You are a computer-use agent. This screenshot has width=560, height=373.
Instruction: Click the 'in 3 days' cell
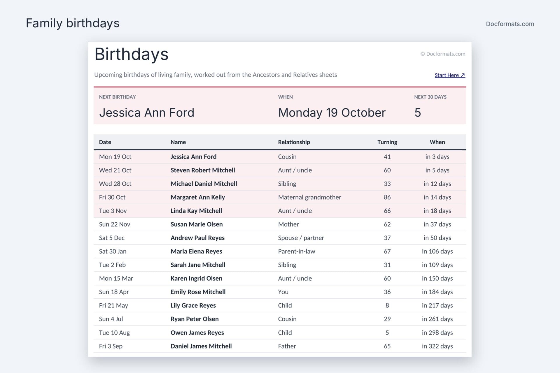tap(437, 156)
